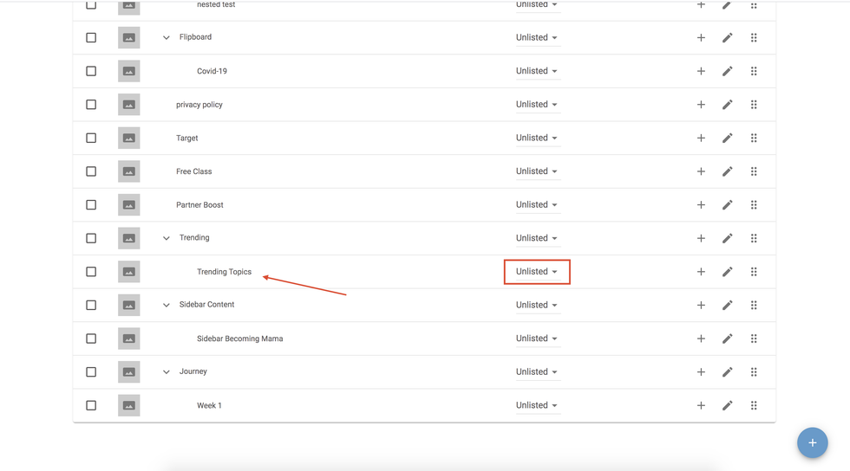The image size is (850, 471).
Task: Click the pencil edit icon for Flipboard
Action: [727, 37]
